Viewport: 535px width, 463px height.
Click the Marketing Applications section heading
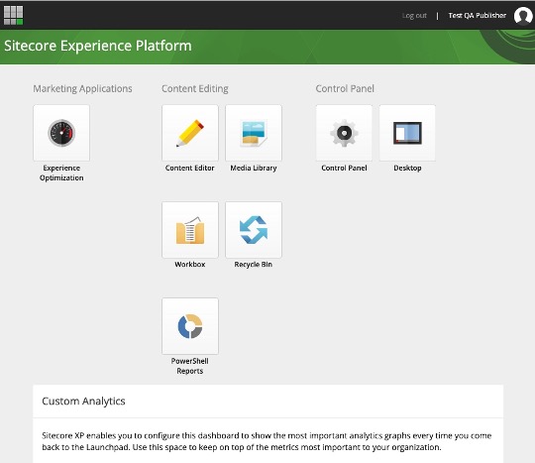82,89
